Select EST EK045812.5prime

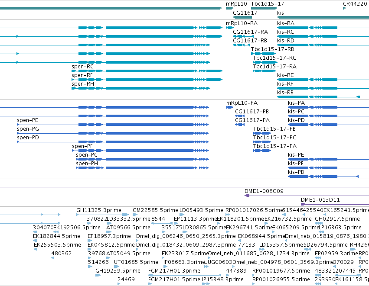tap(111, 245)
